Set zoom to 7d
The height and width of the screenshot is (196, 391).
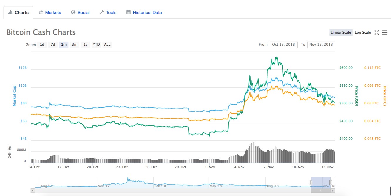pos(53,45)
